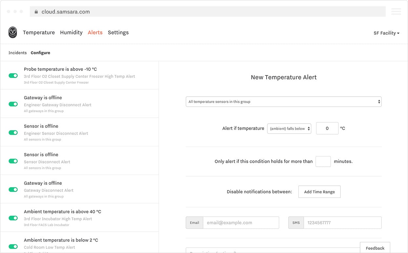Select Ambient temperature is above 40 °C row
408x253 pixels.
point(79,218)
